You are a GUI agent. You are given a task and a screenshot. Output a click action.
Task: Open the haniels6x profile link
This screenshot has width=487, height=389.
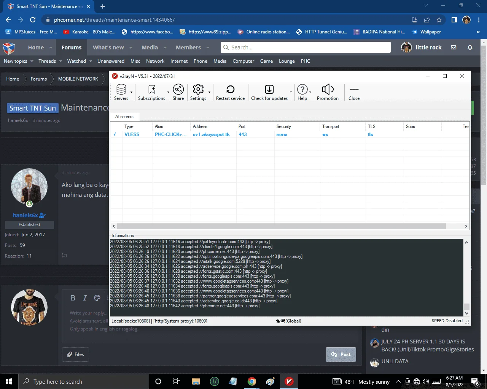click(x=25, y=215)
